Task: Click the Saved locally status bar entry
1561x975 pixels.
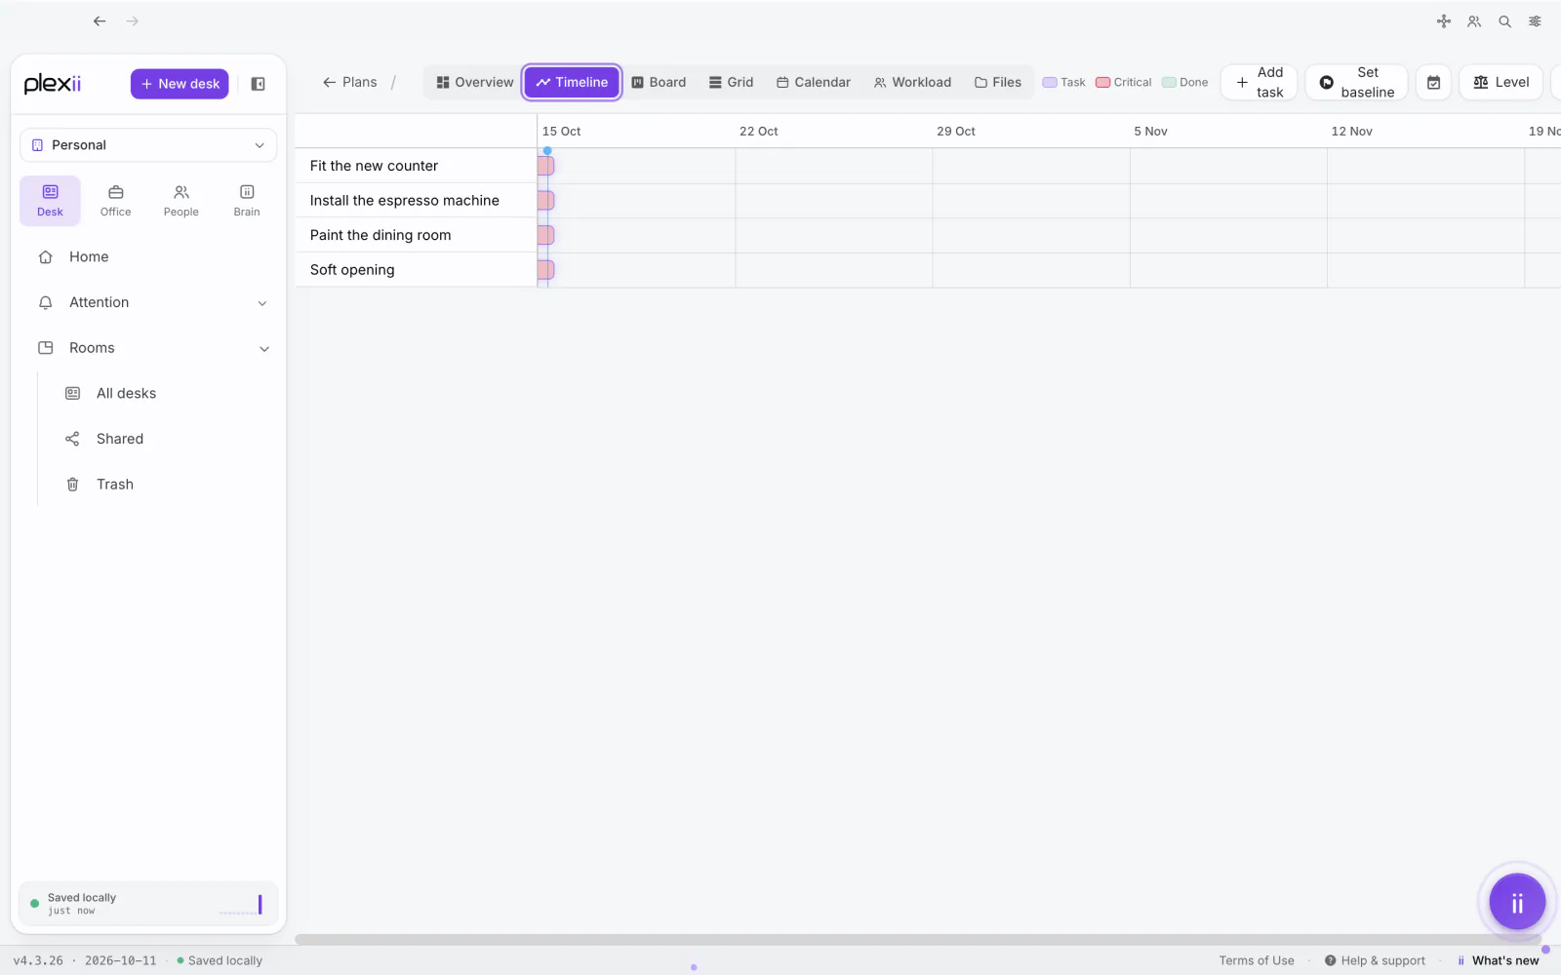Action: (x=220, y=960)
